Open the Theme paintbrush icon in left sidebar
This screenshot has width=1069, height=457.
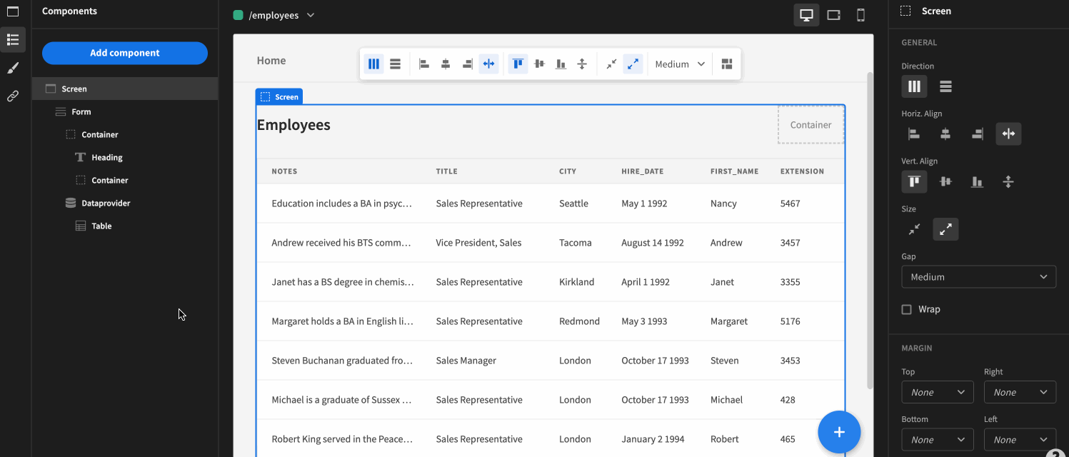(13, 68)
